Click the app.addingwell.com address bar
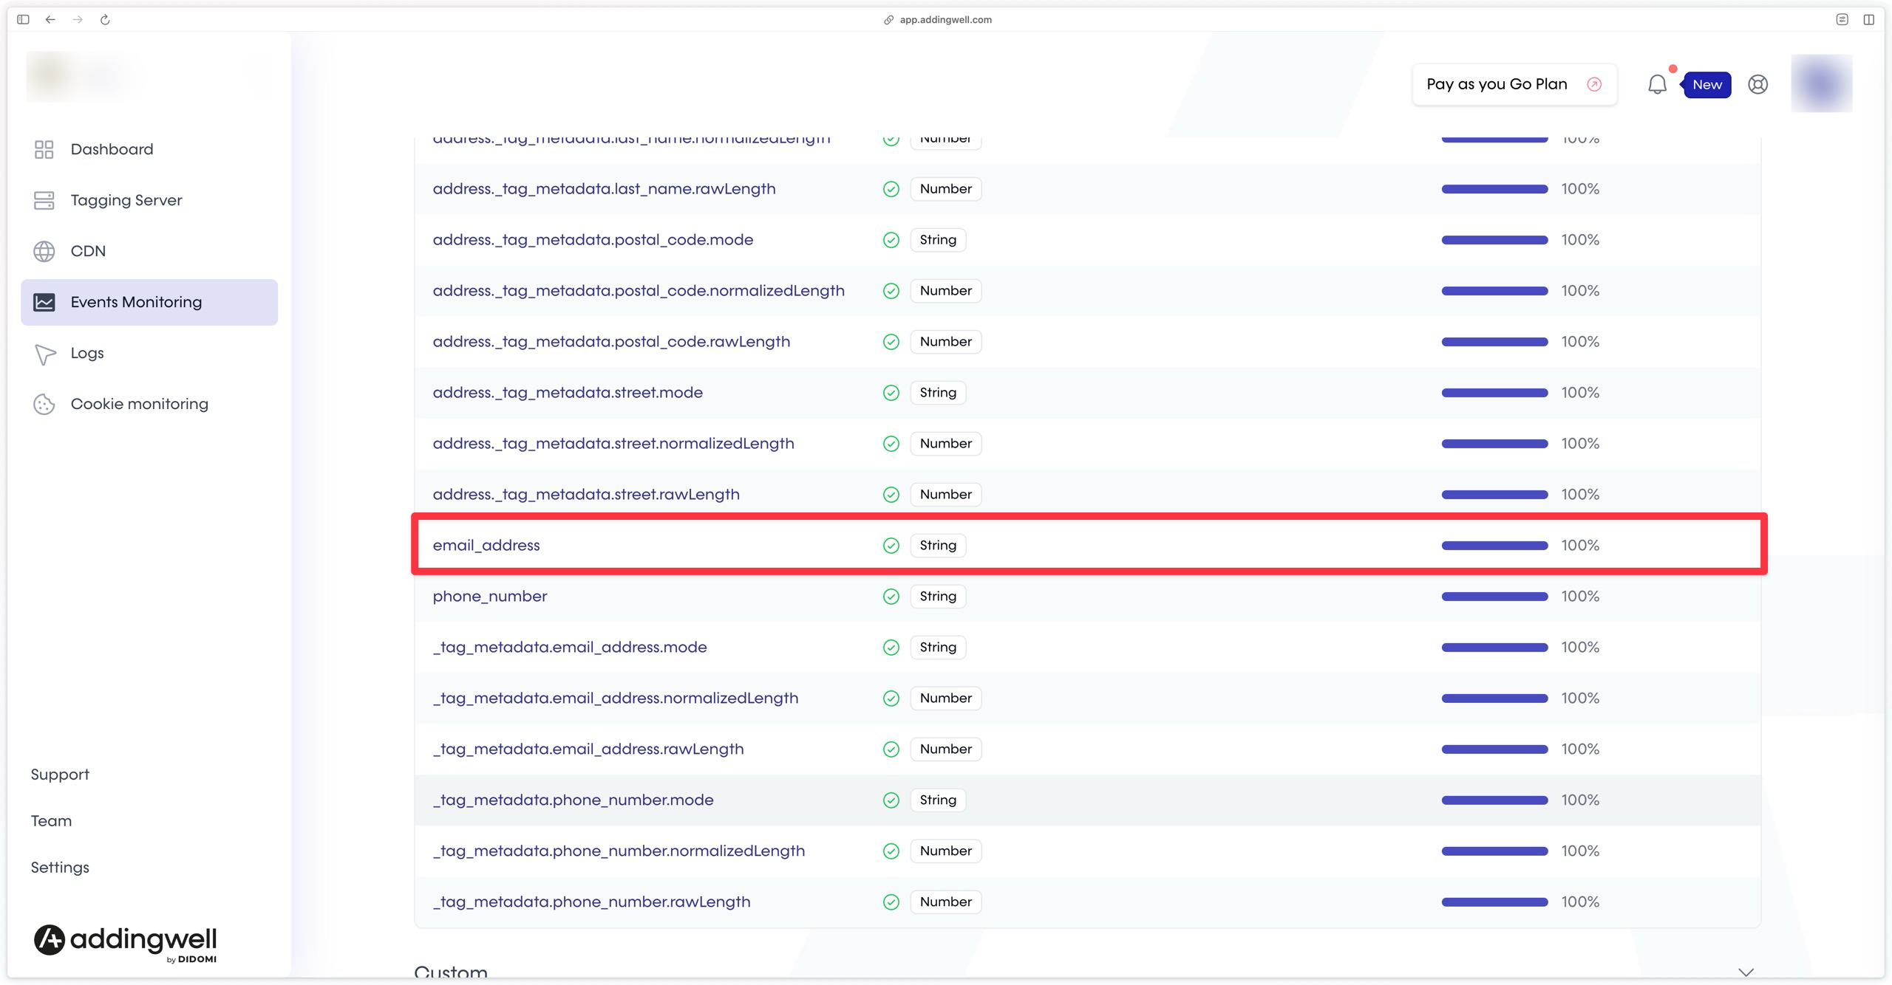The width and height of the screenshot is (1892, 985). tap(938, 20)
